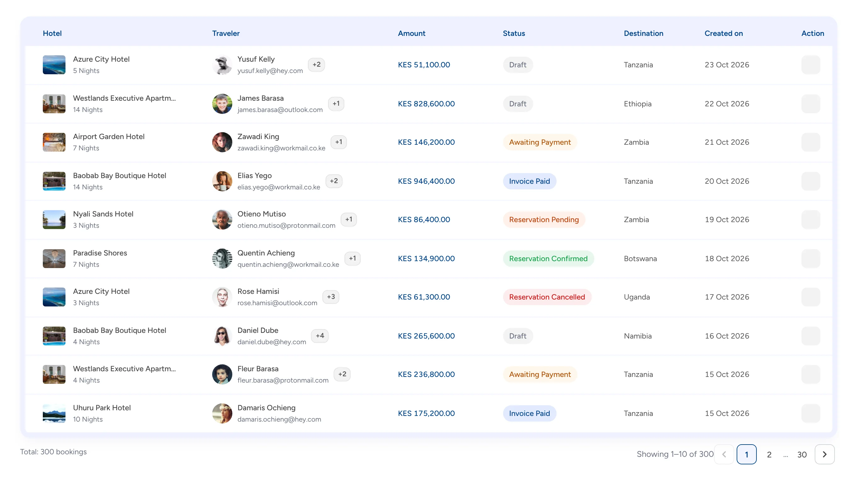Expand +2 extra travelers for Yusuf Kelly
Screen dimensions: 855x482
[316, 64]
